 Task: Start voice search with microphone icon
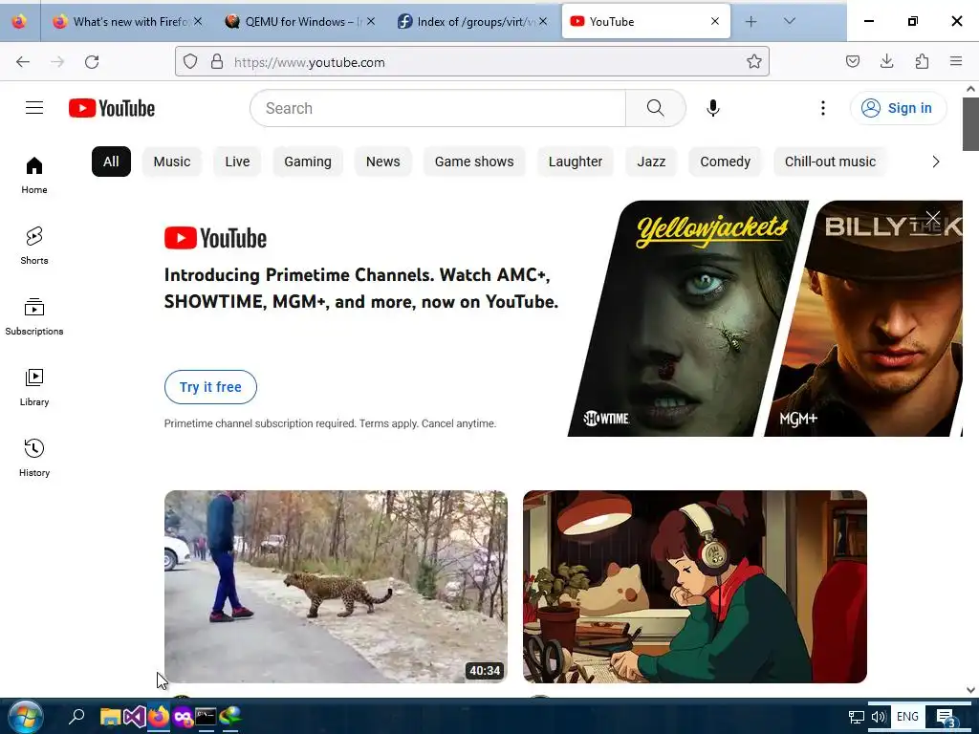712,108
